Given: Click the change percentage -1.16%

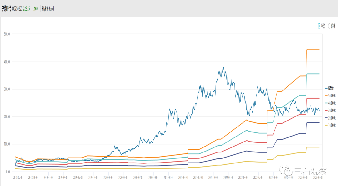Looking at the screenshot, I should [x=35, y=9].
